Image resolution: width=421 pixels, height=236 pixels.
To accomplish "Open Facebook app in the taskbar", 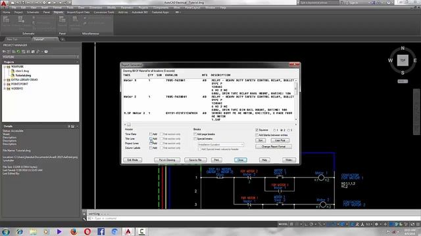I will [101, 231].
